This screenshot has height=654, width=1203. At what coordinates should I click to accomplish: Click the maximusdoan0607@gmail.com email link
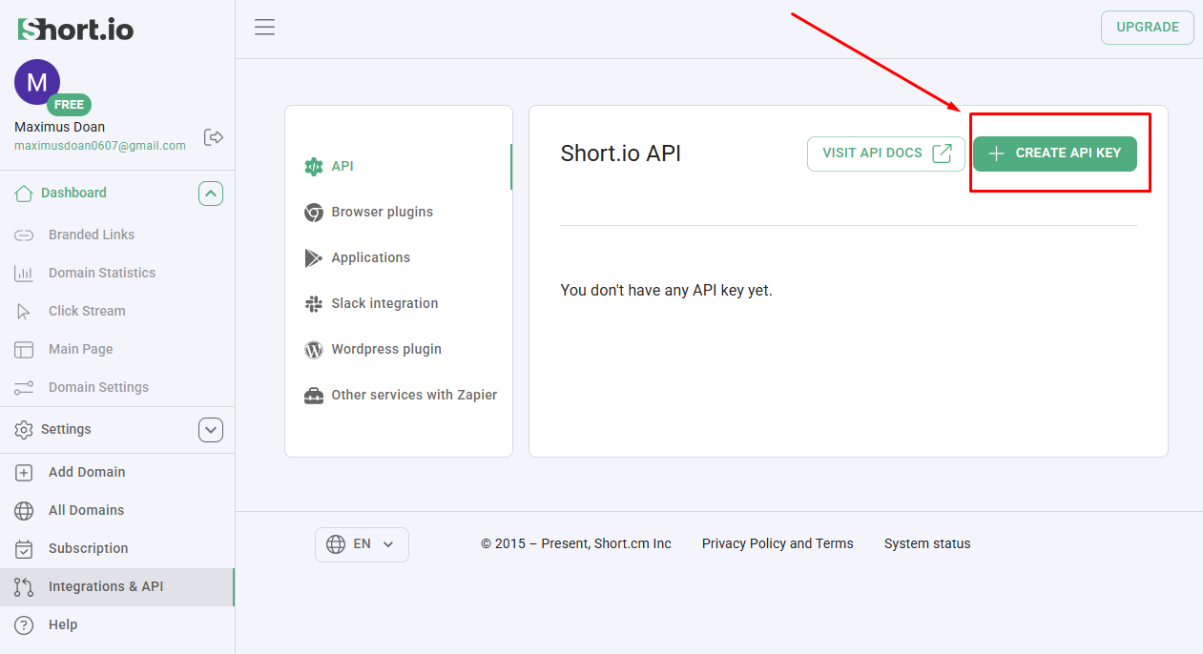pyautogui.click(x=100, y=146)
